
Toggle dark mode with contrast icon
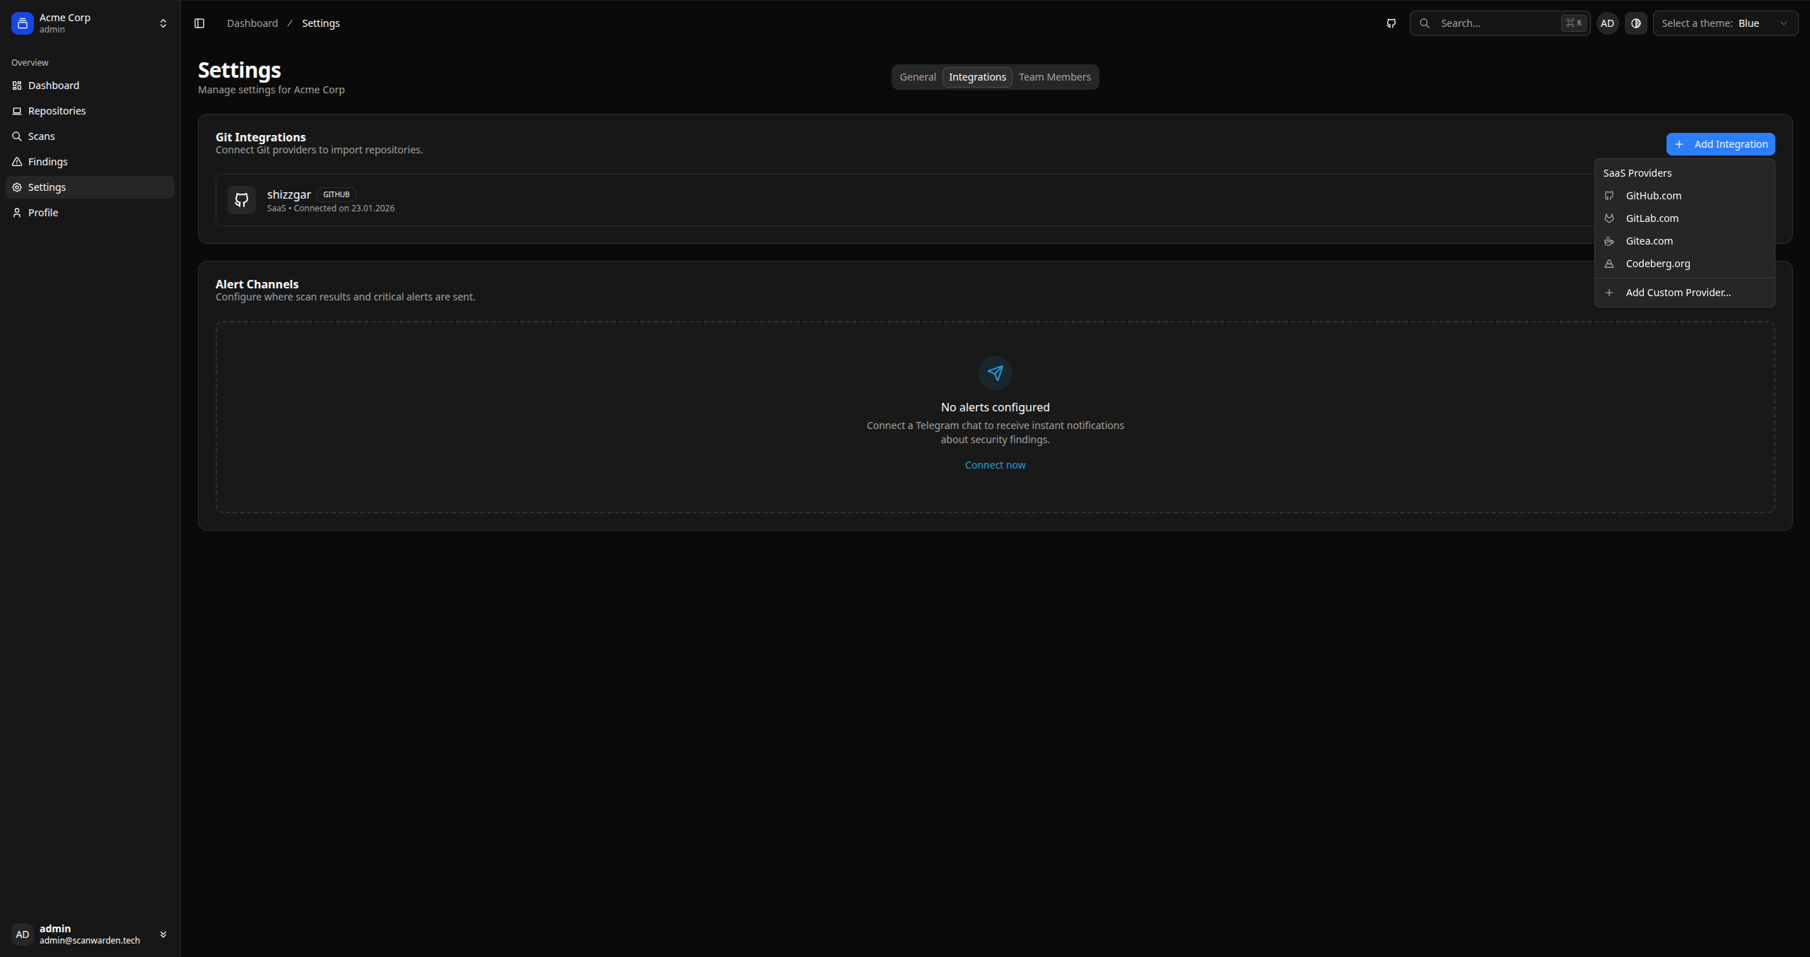(1635, 23)
